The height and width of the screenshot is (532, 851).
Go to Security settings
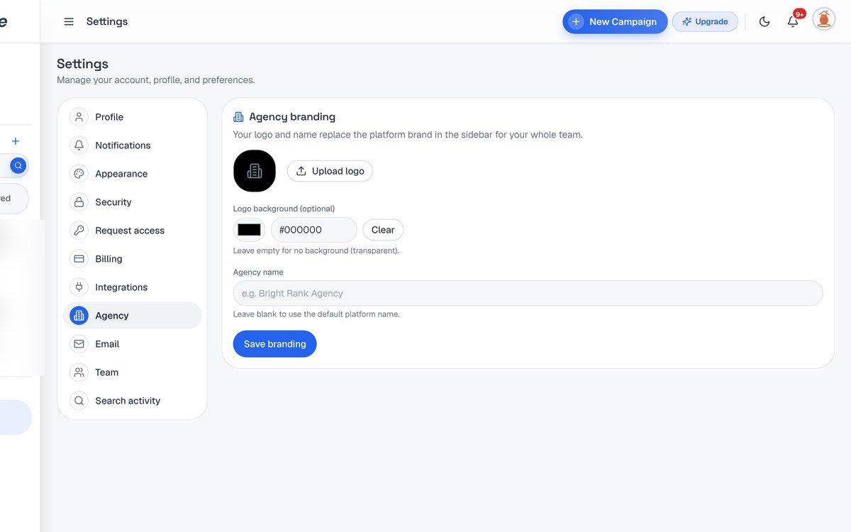[133, 202]
